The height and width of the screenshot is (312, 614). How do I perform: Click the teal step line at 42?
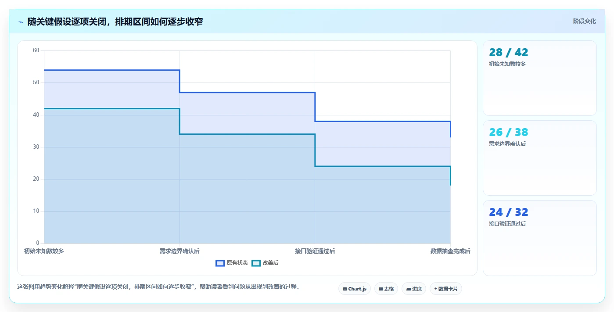[111, 108]
